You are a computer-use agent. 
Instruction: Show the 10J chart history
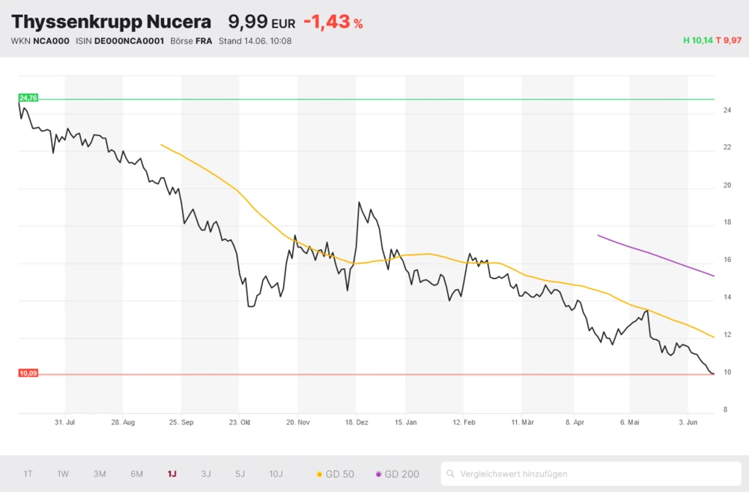275,473
